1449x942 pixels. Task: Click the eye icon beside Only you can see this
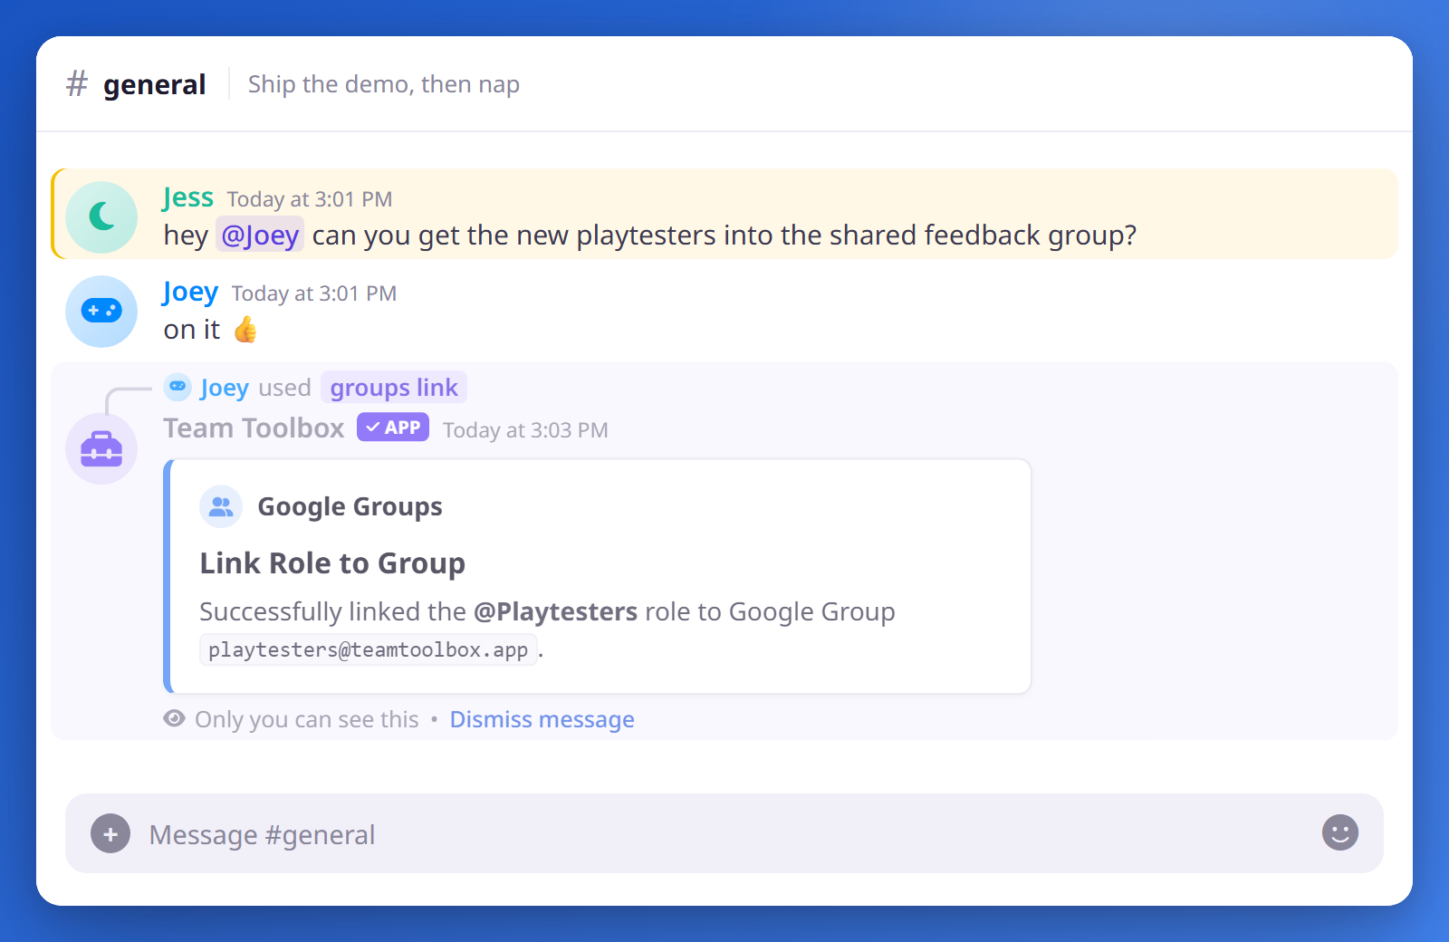pyautogui.click(x=174, y=718)
